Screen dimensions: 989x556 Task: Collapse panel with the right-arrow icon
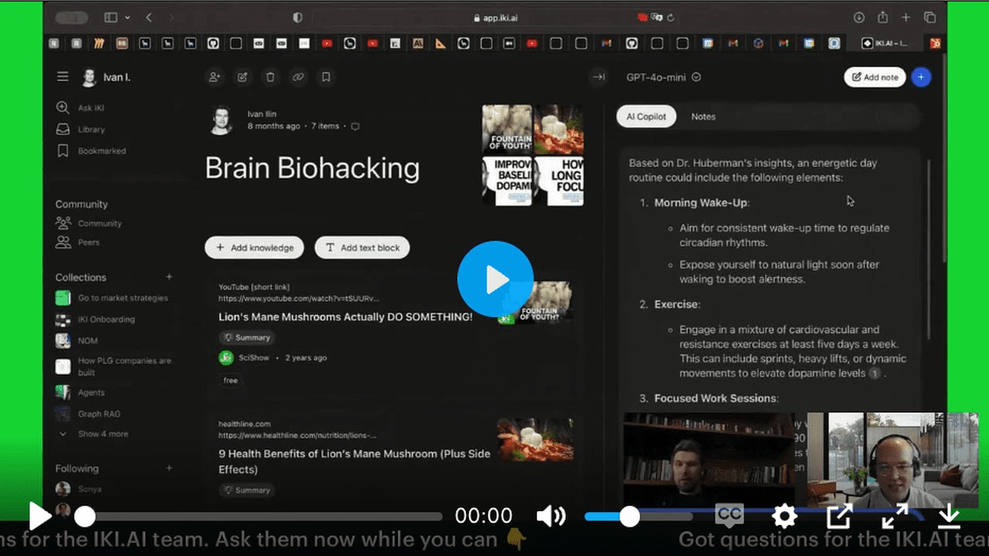pyautogui.click(x=599, y=77)
